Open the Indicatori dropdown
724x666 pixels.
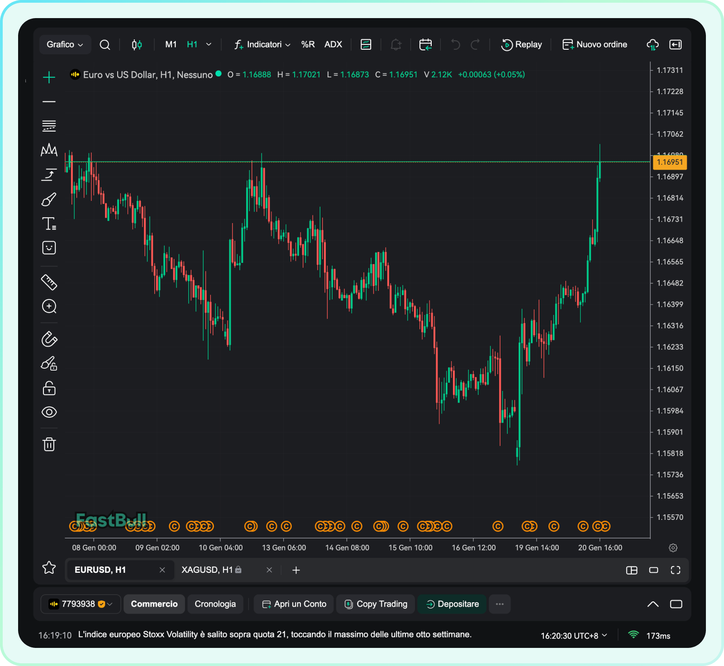[x=262, y=44]
